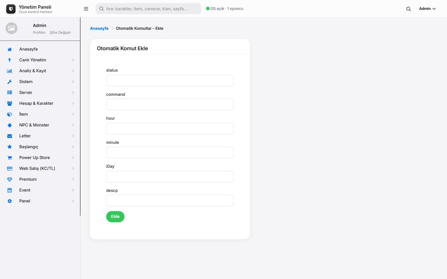447x279 pixels.
Task: Click the Power Up Store cart icon
Action: tap(10, 158)
